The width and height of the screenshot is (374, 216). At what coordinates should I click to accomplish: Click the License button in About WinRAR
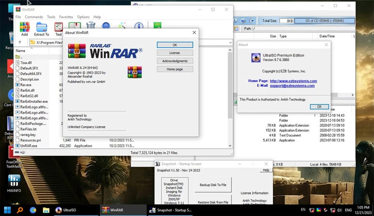pyautogui.click(x=174, y=53)
